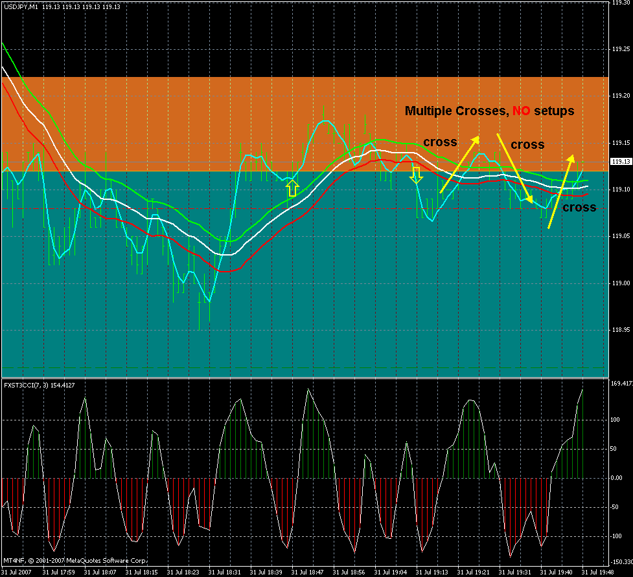Click the 118.95 price axis label
The width and height of the screenshot is (633, 577).
pyautogui.click(x=621, y=330)
